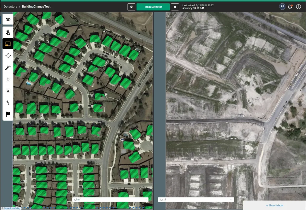The image size is (306, 210).
Task: Click the accuracy info icon
Action: [203, 8]
